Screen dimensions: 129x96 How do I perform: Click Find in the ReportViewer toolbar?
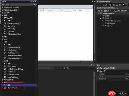click(74, 10)
